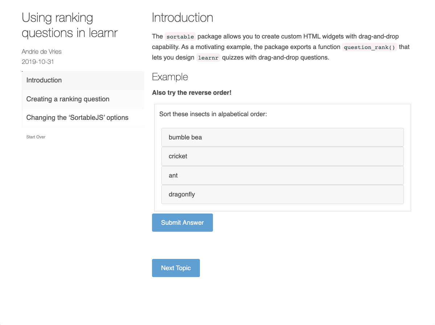Viewport: 435px width, 325px height.
Task: Click the Example section heading
Action: [170, 77]
